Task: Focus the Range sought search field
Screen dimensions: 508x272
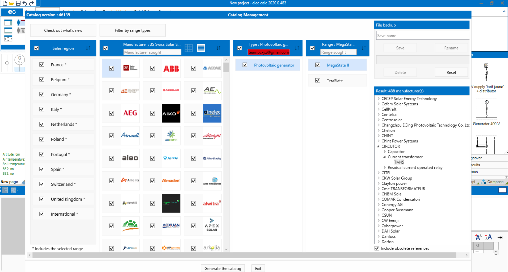Action: point(338,52)
